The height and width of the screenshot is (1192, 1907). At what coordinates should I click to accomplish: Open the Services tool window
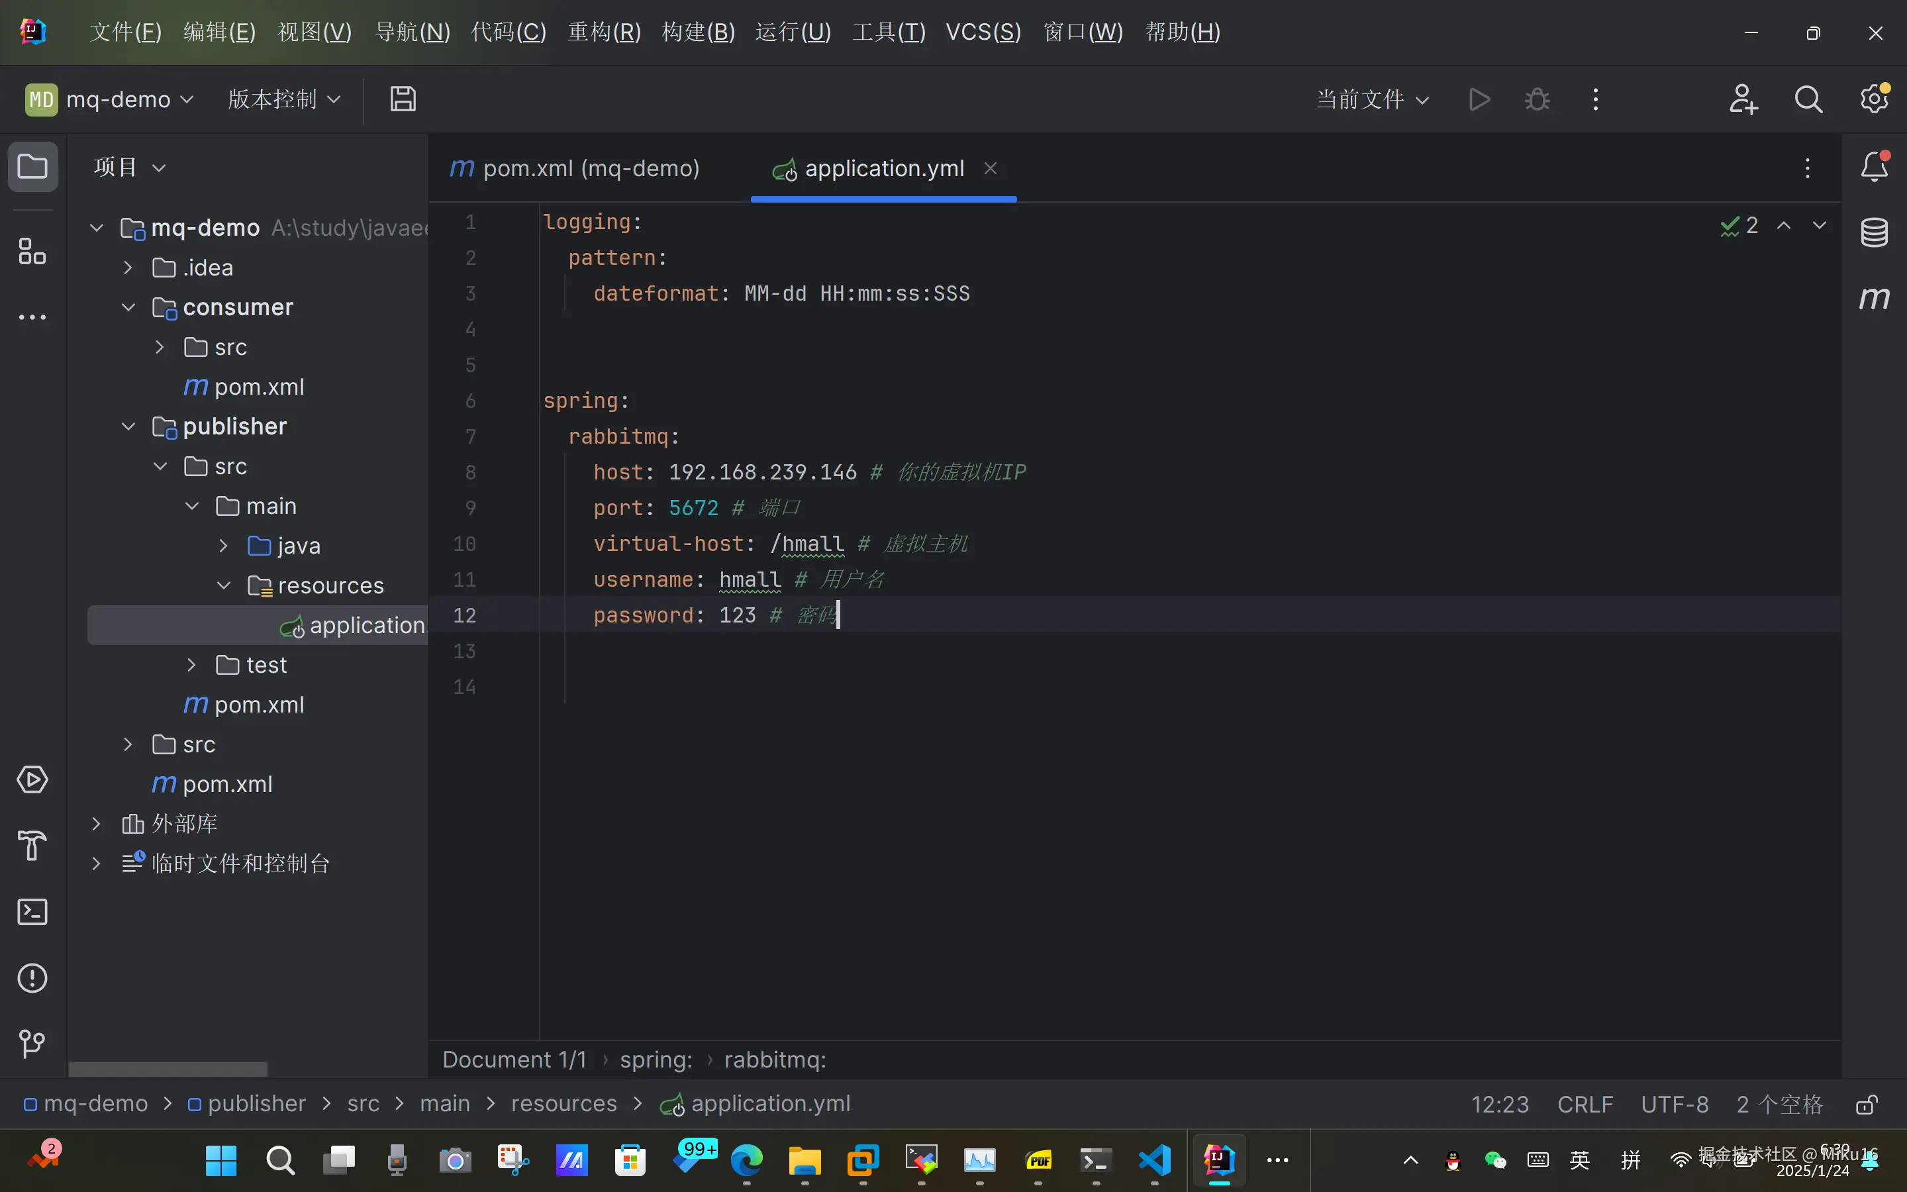(x=32, y=779)
